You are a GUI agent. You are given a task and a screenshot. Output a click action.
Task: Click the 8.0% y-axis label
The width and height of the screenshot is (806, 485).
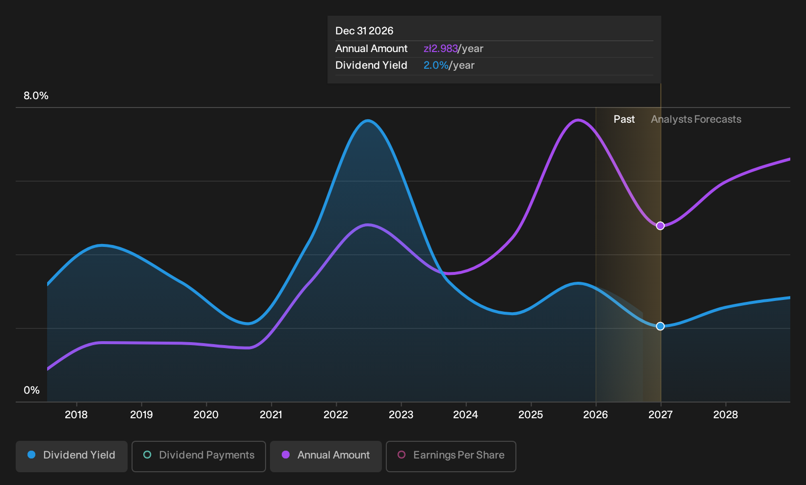click(36, 96)
